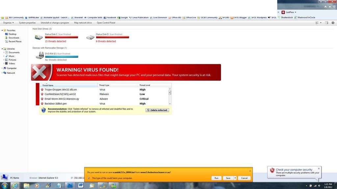The image size is (337, 189).
Task: Click the DVD RW drive icon
Action: 40,55
